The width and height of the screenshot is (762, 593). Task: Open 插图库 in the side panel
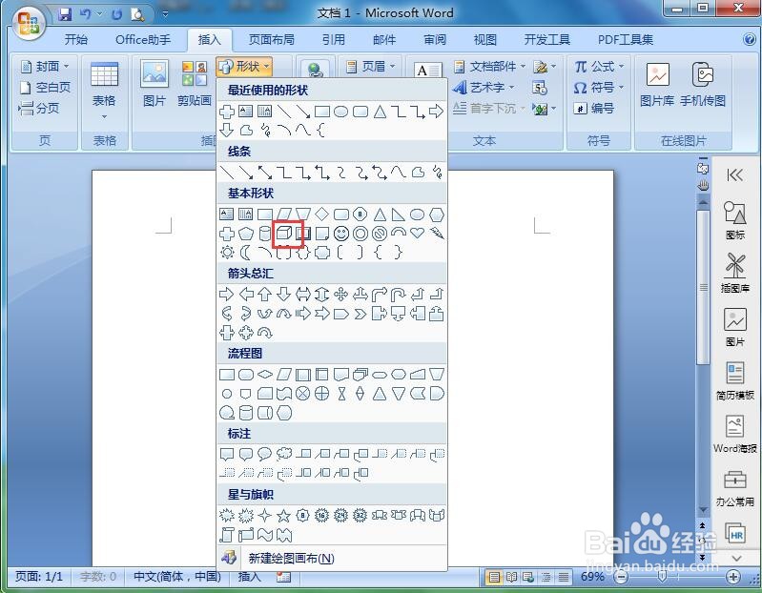[734, 273]
